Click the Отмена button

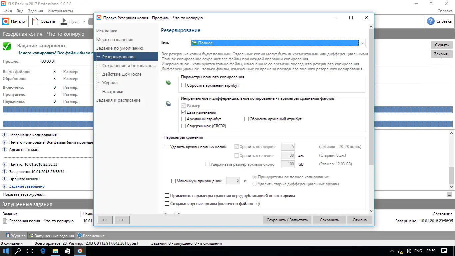360,220
